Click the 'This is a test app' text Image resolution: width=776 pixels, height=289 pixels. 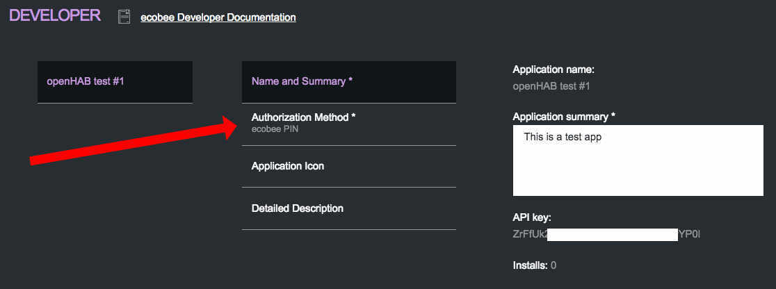pyautogui.click(x=563, y=138)
